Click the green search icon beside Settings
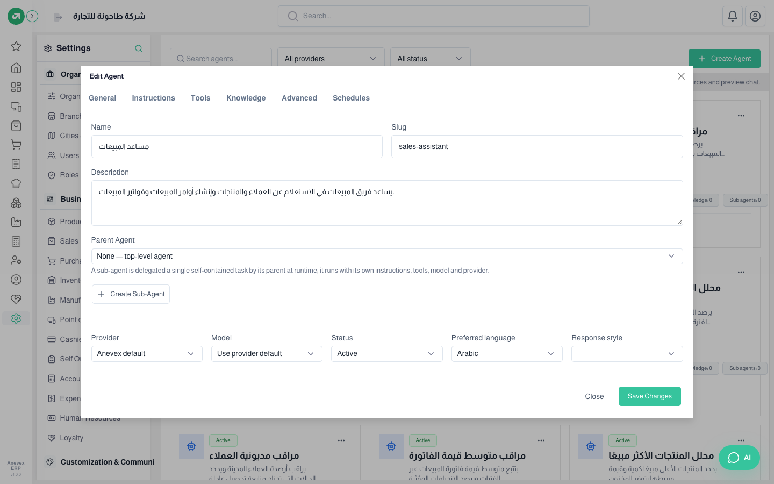 coord(139,48)
